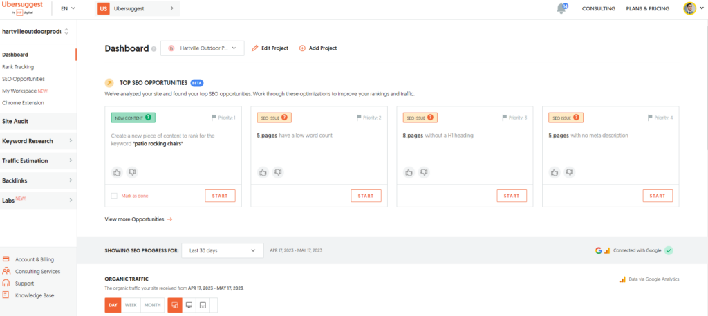The height and width of the screenshot is (316, 708).
Task: Click the Ubersuggest logo
Action: pos(23,8)
